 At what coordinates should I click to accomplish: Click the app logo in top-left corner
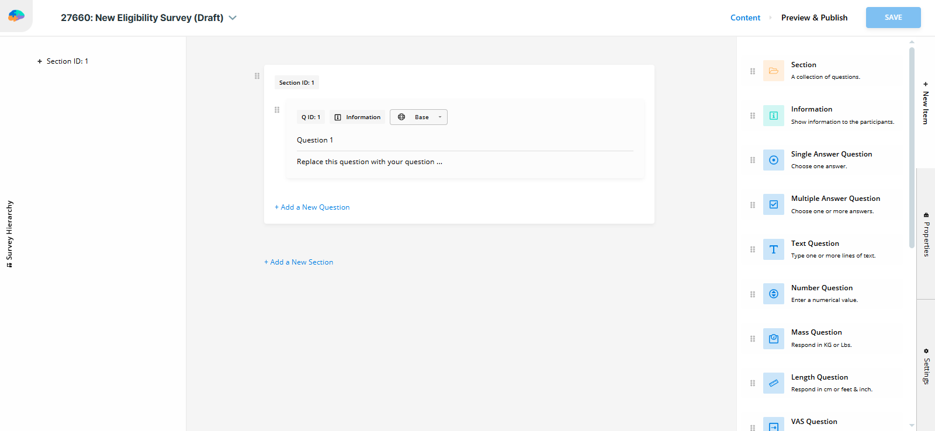(16, 16)
